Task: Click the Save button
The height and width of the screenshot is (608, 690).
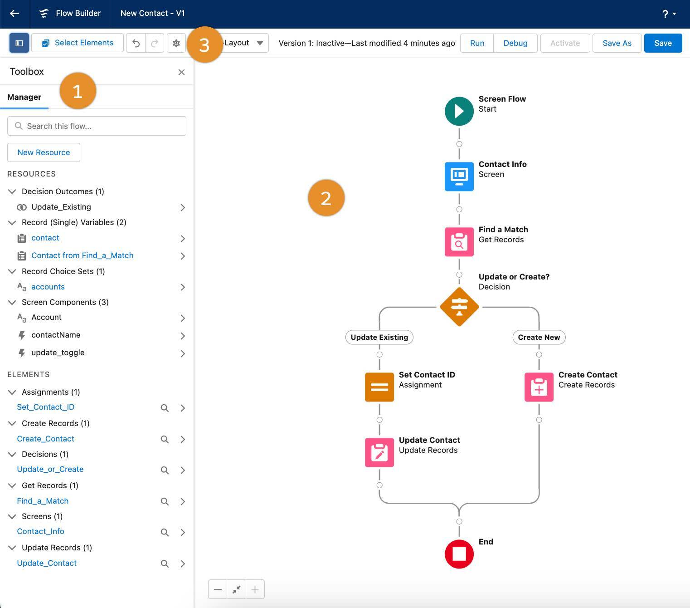Action: pos(662,43)
